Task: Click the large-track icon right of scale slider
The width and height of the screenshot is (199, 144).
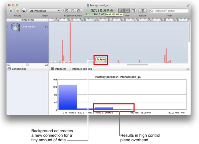Action: [x=46, y=65]
